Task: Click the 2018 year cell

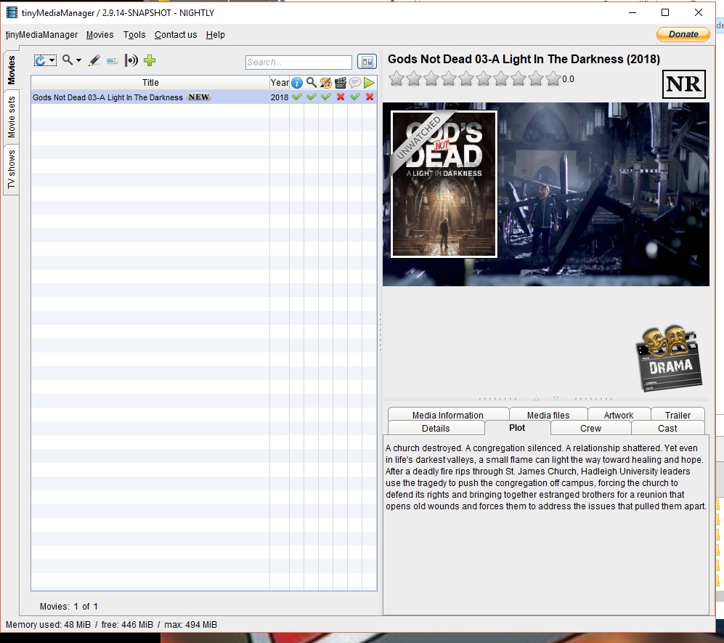Action: [280, 97]
